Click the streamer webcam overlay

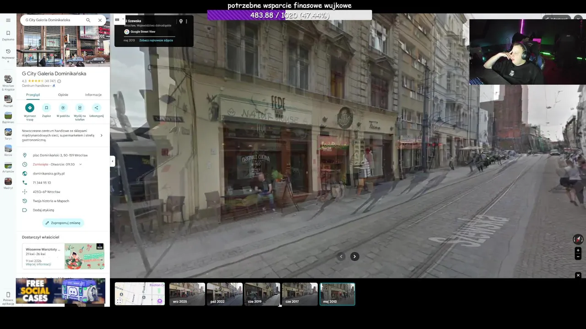click(527, 52)
